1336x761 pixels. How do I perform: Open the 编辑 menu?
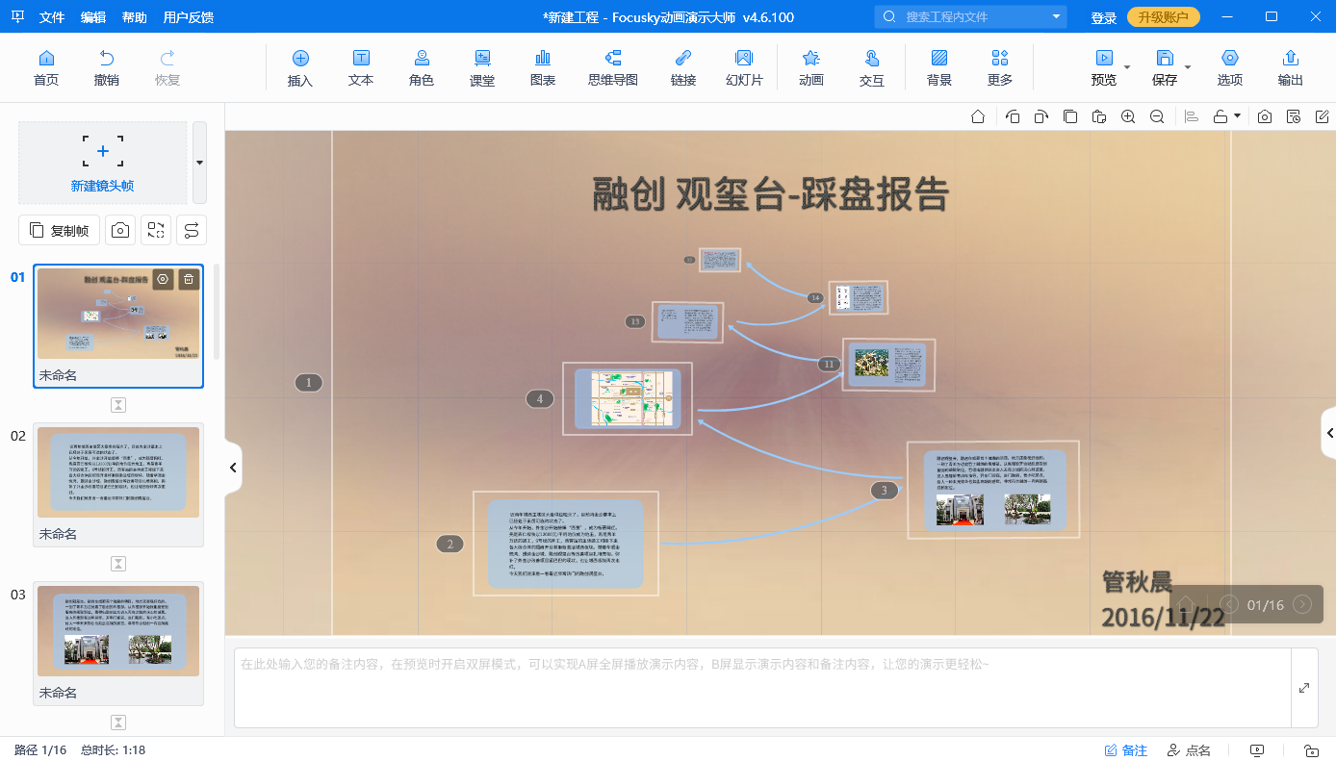click(x=93, y=17)
